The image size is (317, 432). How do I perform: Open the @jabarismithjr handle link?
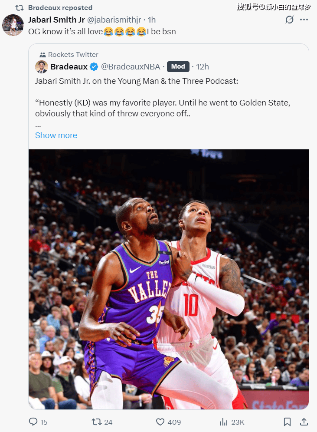click(x=114, y=20)
